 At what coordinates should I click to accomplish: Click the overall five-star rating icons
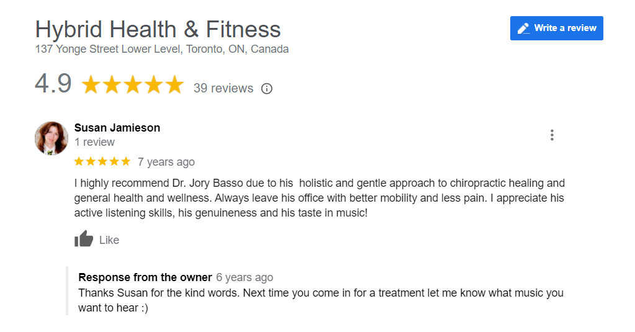click(x=133, y=85)
